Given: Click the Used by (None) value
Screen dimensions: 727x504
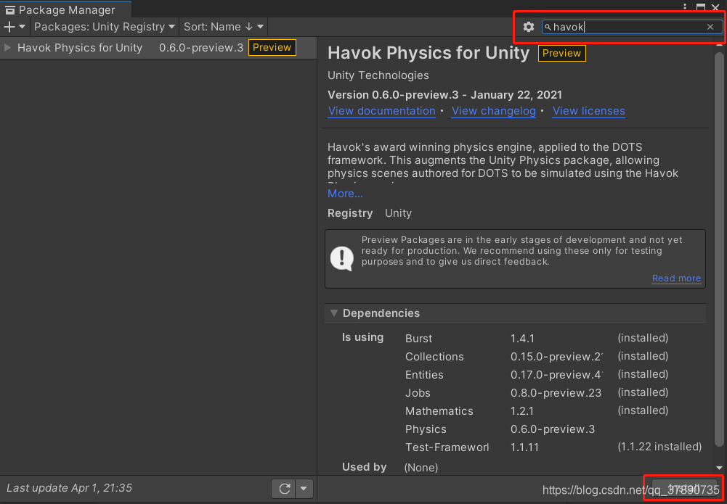Looking at the screenshot, I should pos(421,468).
